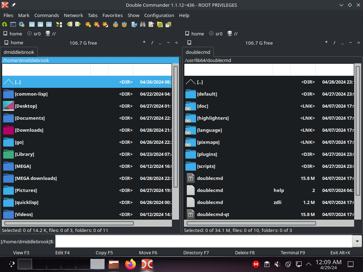363x272 pixels.
Task: Expand hidden system tray icons arrow
Action: pos(309,264)
